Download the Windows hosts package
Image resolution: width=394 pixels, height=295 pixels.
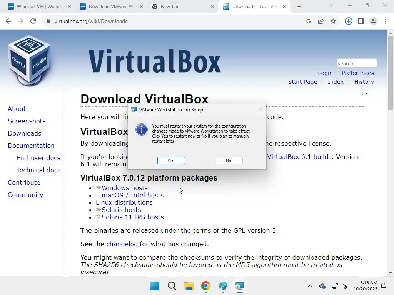(x=125, y=188)
